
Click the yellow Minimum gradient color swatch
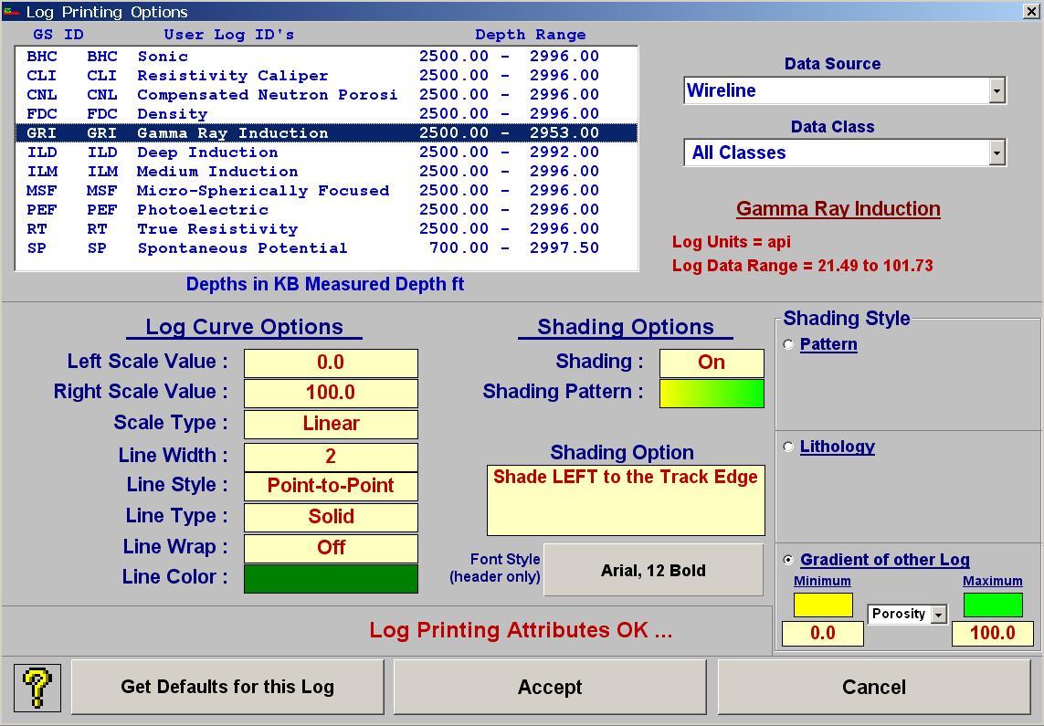click(x=821, y=605)
